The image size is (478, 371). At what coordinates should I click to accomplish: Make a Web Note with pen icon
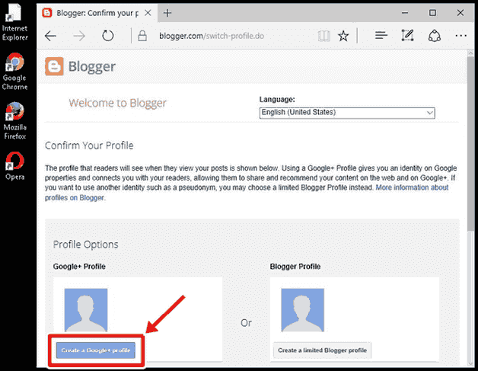click(407, 35)
